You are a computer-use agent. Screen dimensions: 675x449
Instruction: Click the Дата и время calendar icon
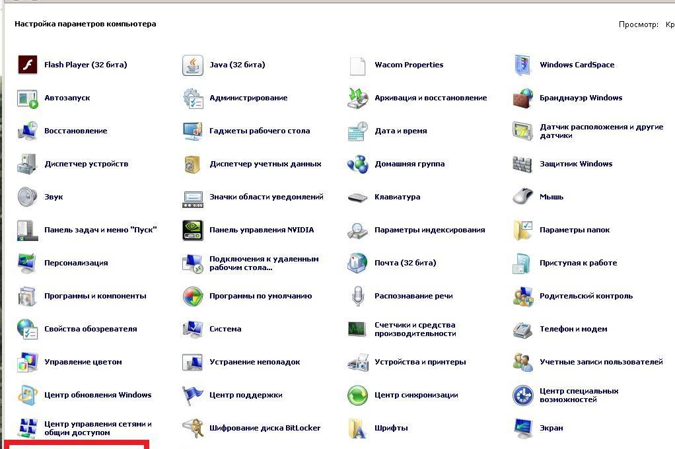358,131
